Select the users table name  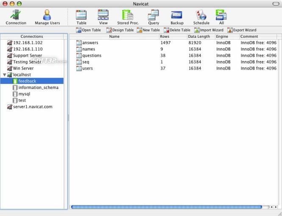click(88, 69)
